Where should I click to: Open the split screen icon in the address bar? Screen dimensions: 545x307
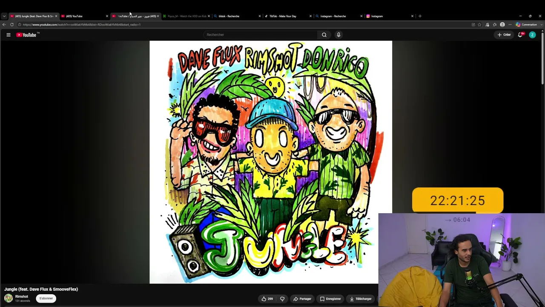[x=473, y=25]
